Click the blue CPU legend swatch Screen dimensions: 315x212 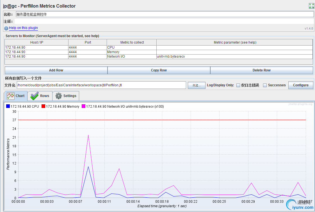(8, 106)
